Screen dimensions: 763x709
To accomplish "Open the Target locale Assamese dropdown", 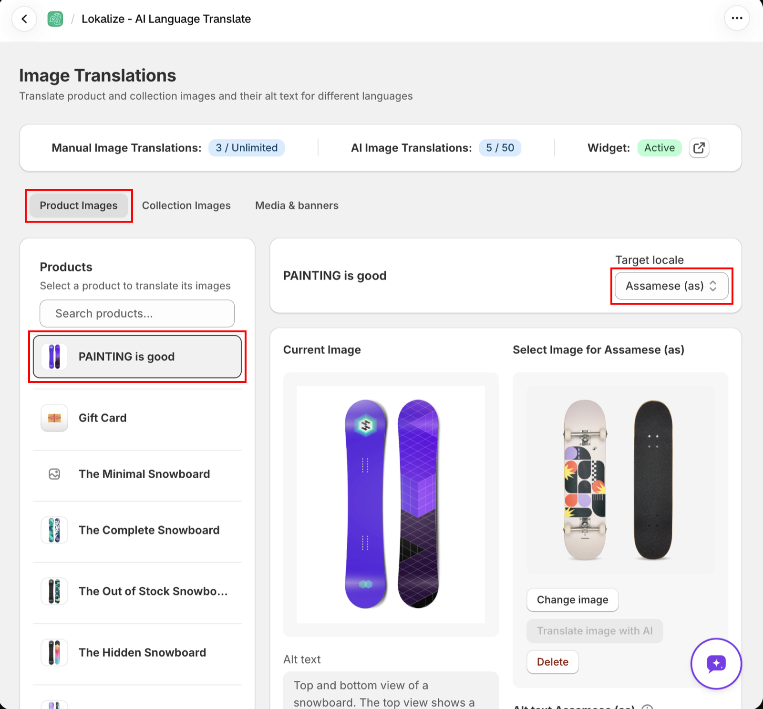I will [671, 286].
